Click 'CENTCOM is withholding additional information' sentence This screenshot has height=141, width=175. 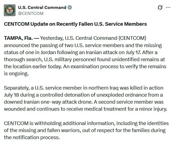60,123
